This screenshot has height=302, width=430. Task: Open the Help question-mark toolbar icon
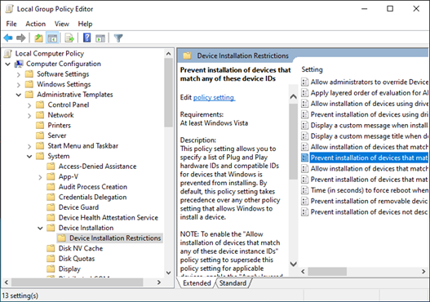[87, 38]
